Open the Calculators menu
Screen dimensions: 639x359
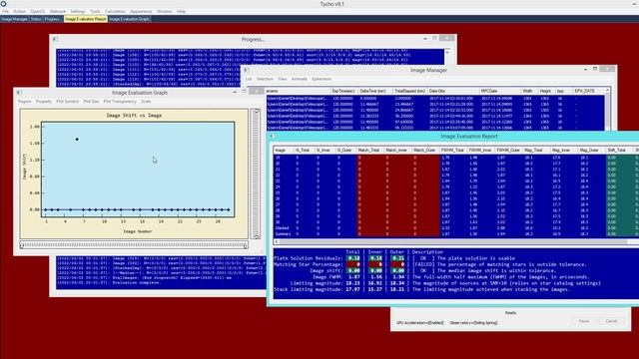pos(115,11)
